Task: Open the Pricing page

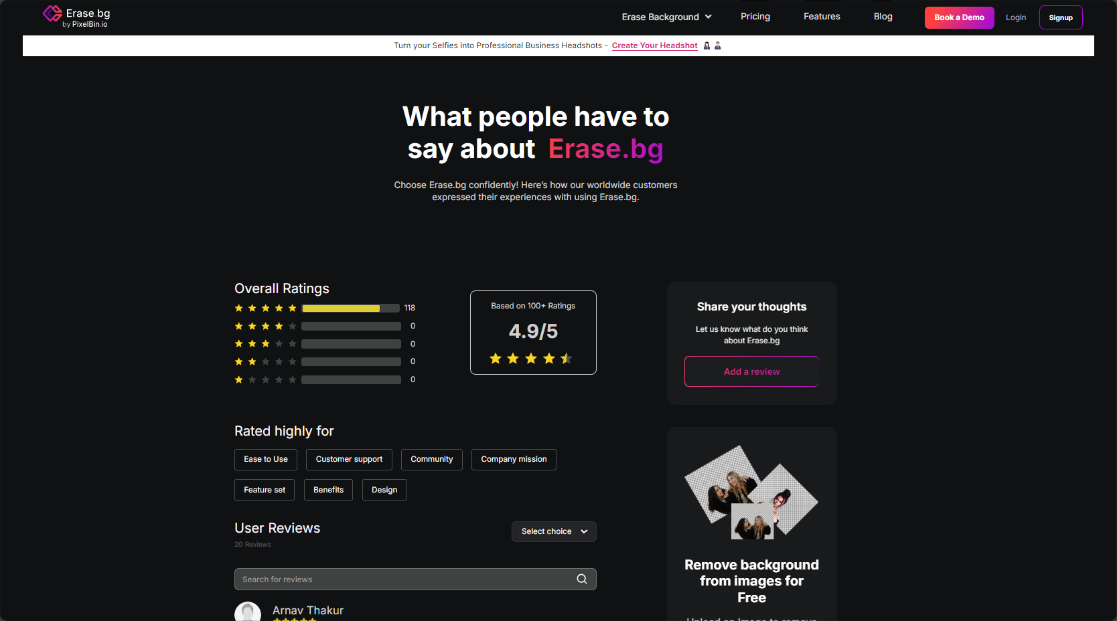Action: [755, 17]
